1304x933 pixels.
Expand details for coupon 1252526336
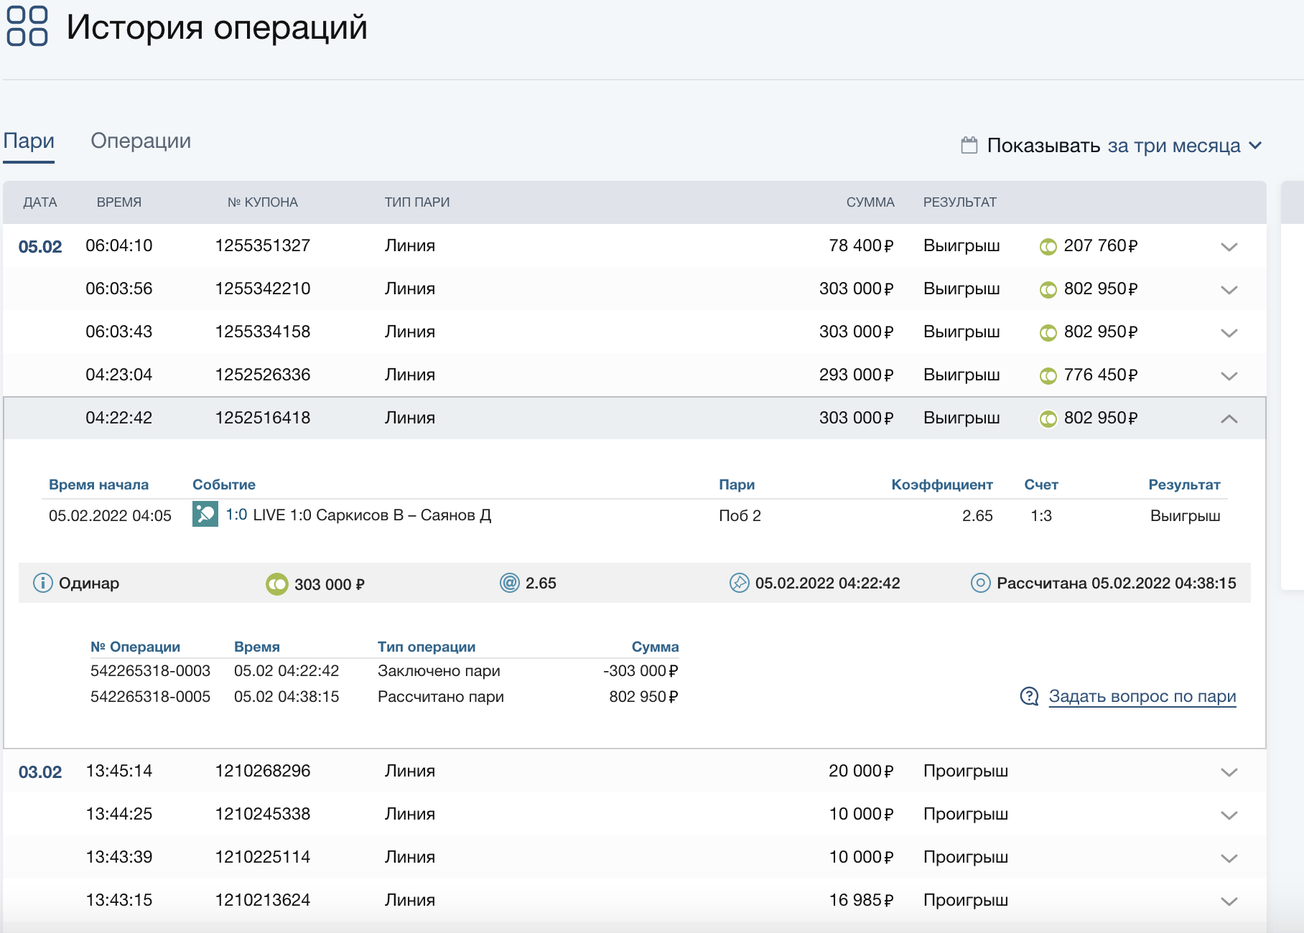1229,376
